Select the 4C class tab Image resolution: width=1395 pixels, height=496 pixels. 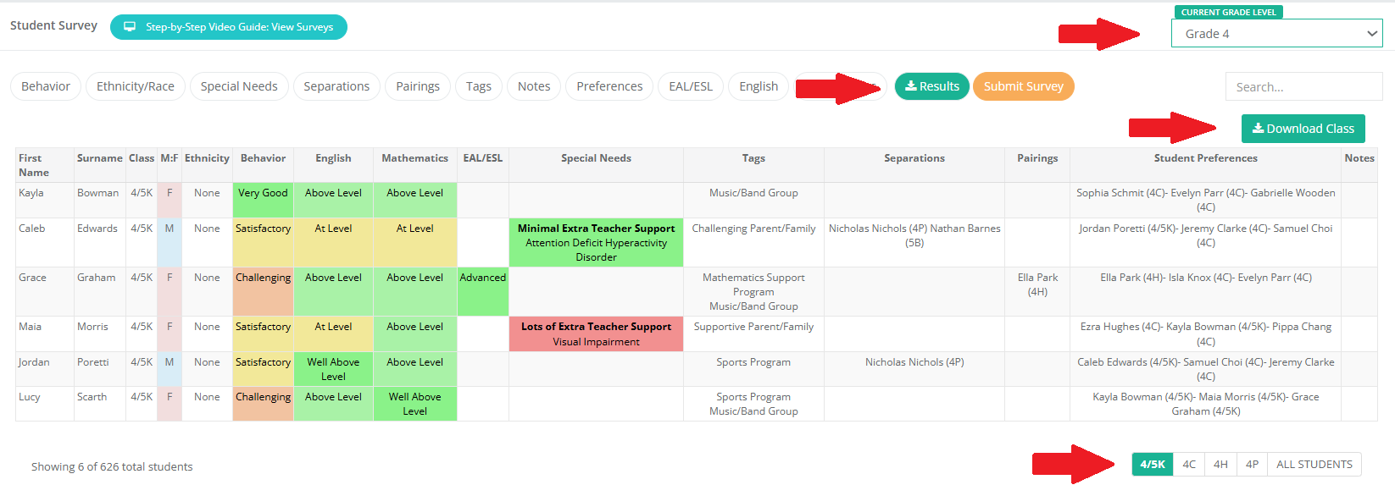point(1189,465)
